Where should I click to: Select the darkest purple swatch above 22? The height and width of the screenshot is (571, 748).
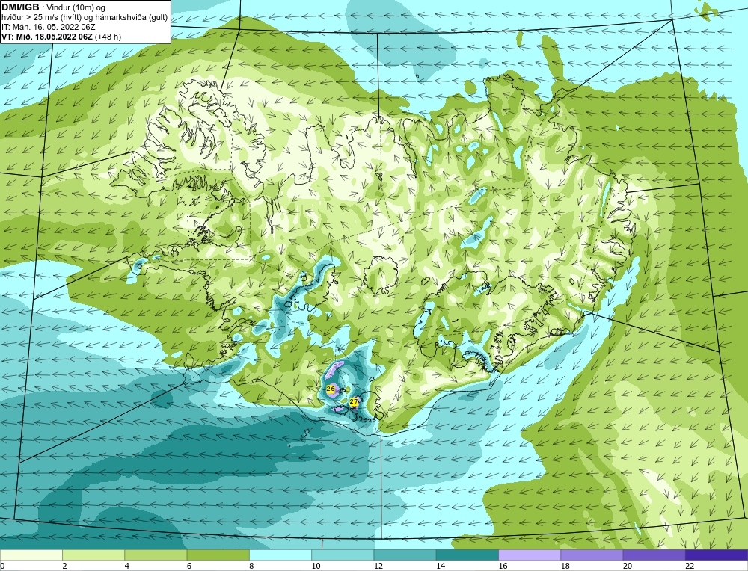click(717, 555)
